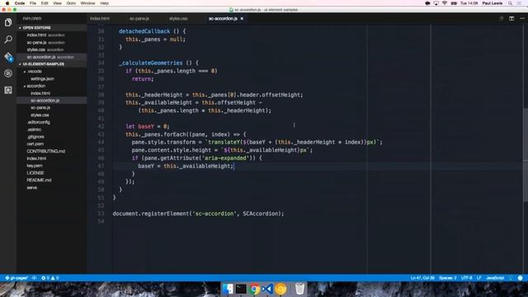Click the sync changes icon in status bar
Viewport: 528px width, 297px height.
pos(34,278)
